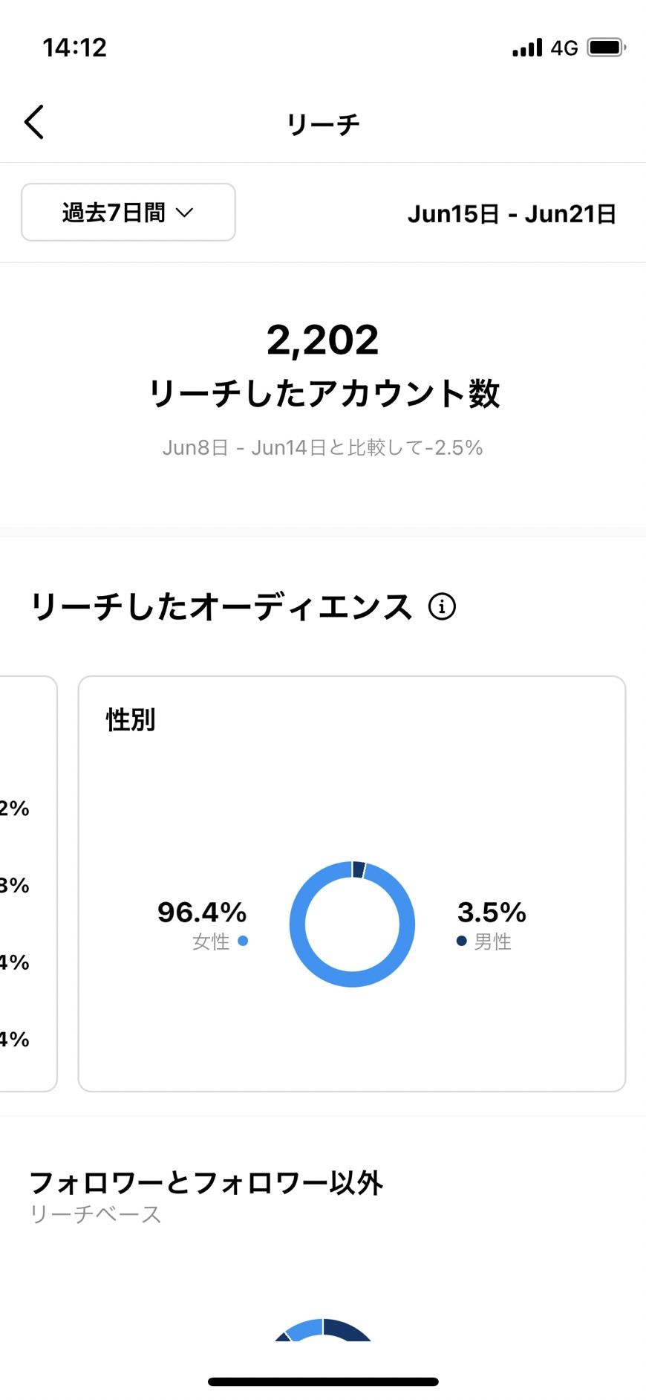Tap the cellular signal bars icon

527,48
